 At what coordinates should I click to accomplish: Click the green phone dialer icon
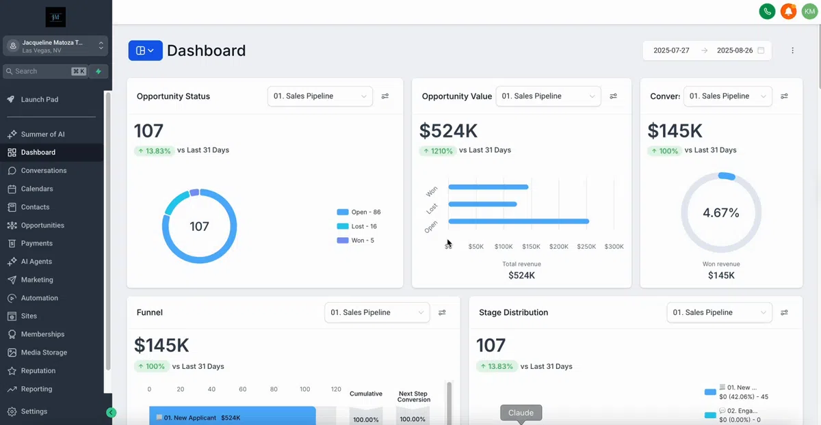coord(767,11)
